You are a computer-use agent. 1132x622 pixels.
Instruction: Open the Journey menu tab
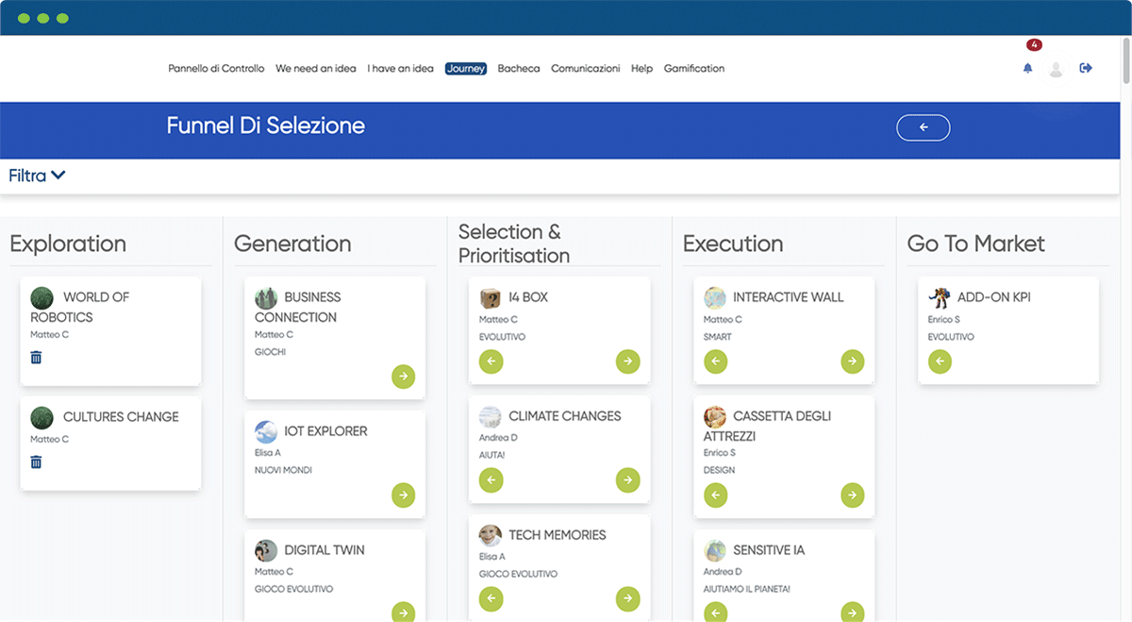pos(465,69)
